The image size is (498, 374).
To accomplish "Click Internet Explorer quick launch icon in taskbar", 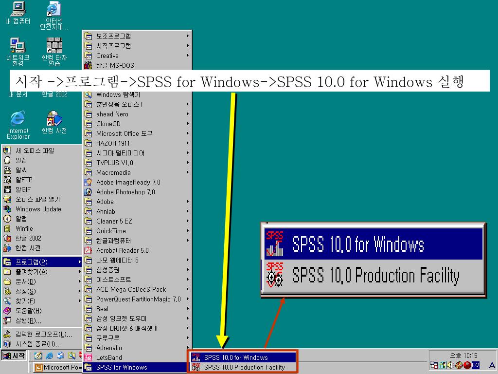I will [x=50, y=355].
